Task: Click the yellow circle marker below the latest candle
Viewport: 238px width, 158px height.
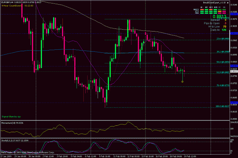Action: click(x=182, y=82)
